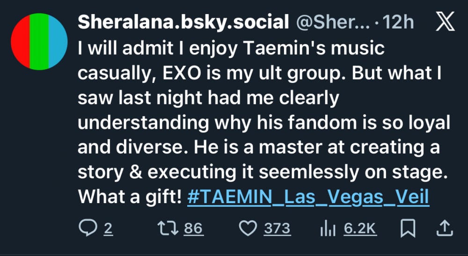The width and height of the screenshot is (468, 256).
Task: Click the blue stripe of the avatar
Action: click(59, 42)
